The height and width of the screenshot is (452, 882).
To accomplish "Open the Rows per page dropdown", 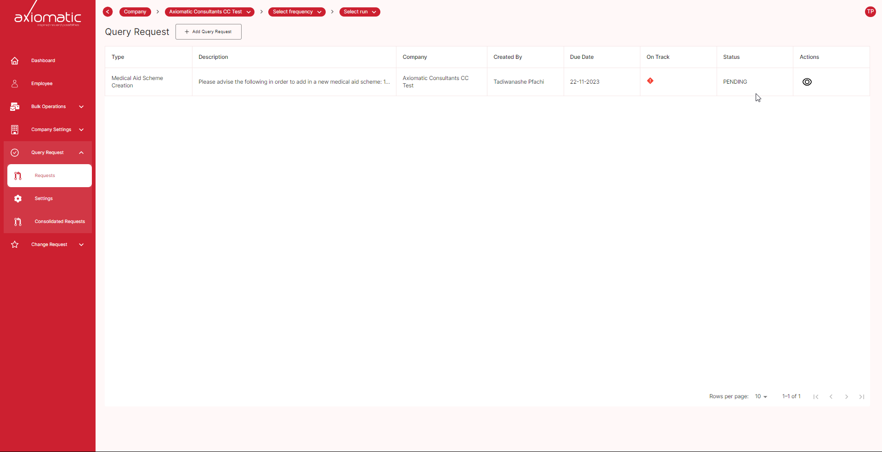I will pos(761,396).
